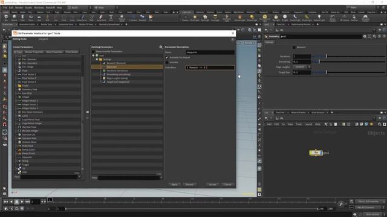Select Separator in Existing Parameters tree

(128, 67)
